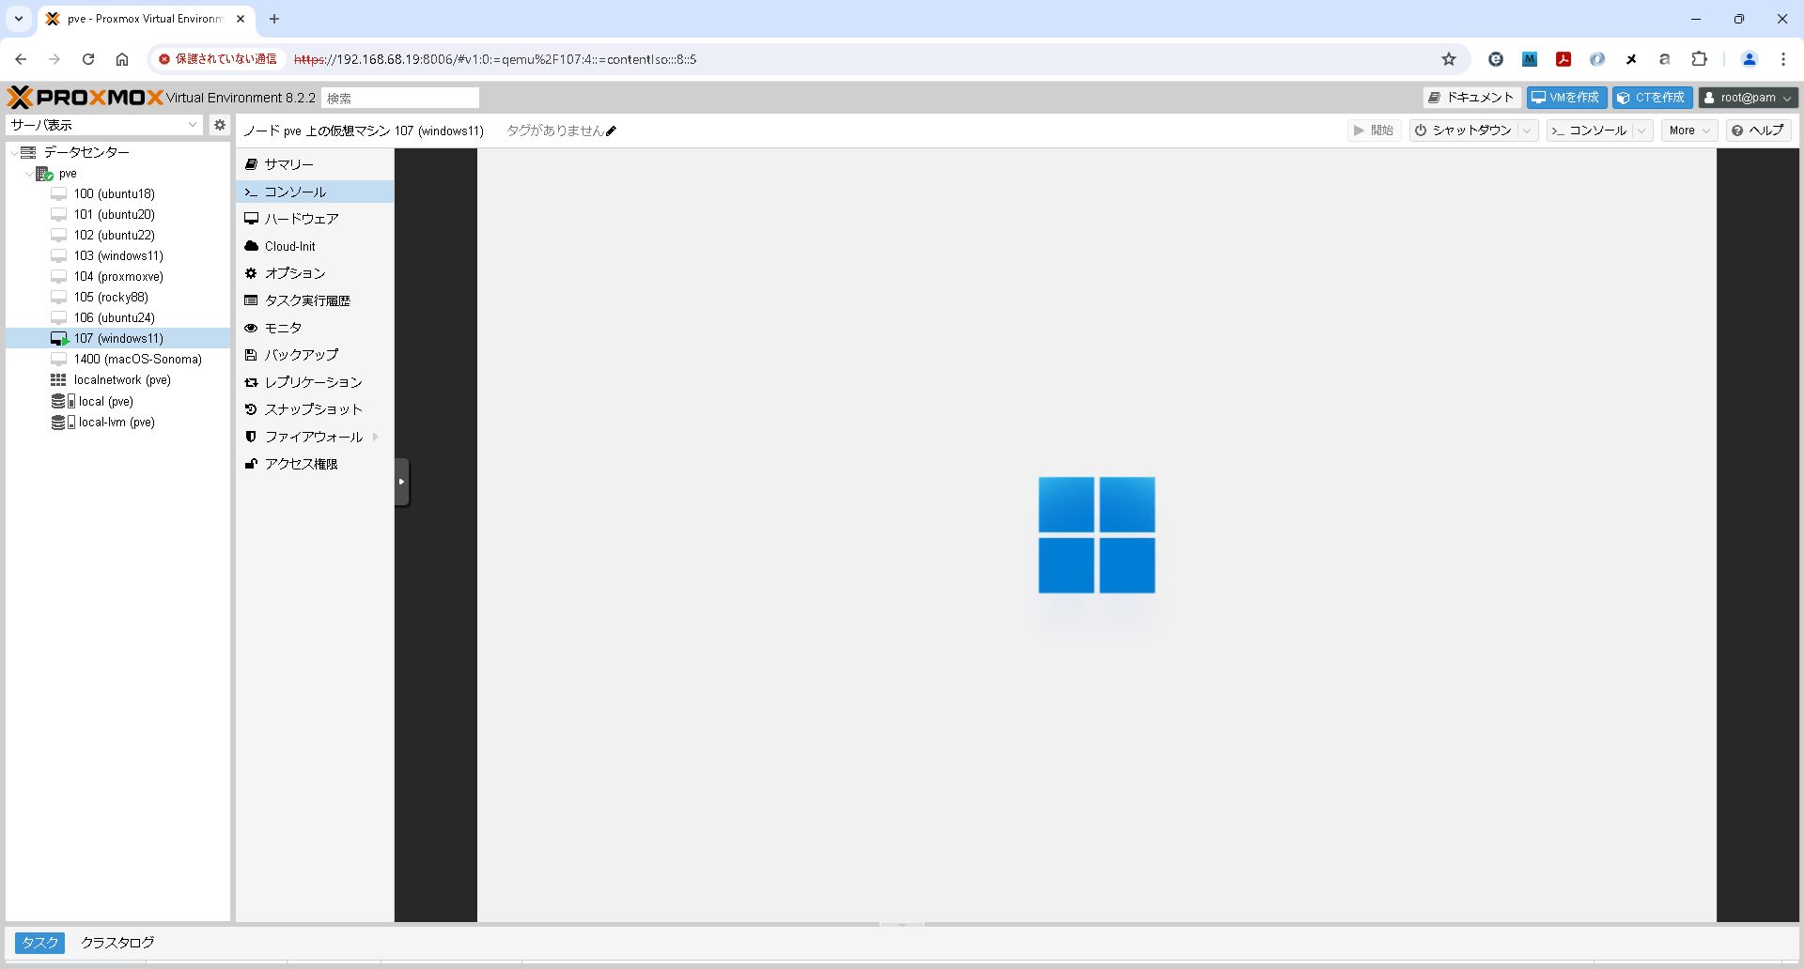Open the シャットダウン dropdown arrow

tap(1525, 131)
